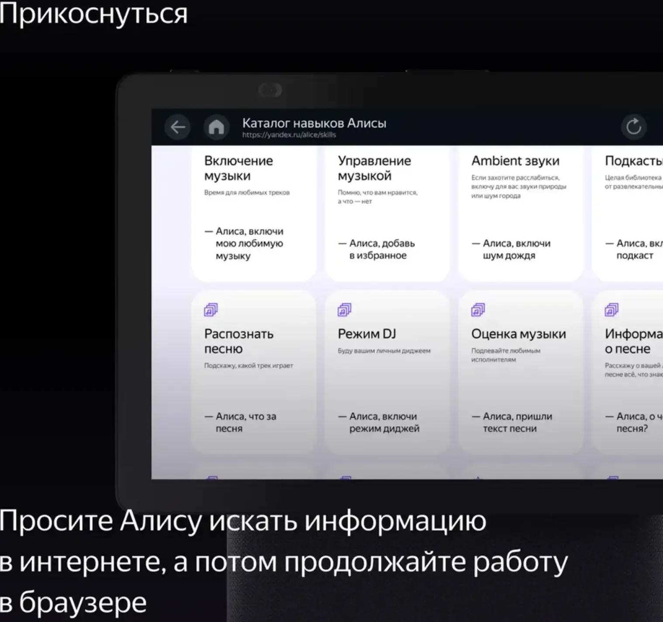Click phrase Алиса, пришли текст песни

[512, 422]
